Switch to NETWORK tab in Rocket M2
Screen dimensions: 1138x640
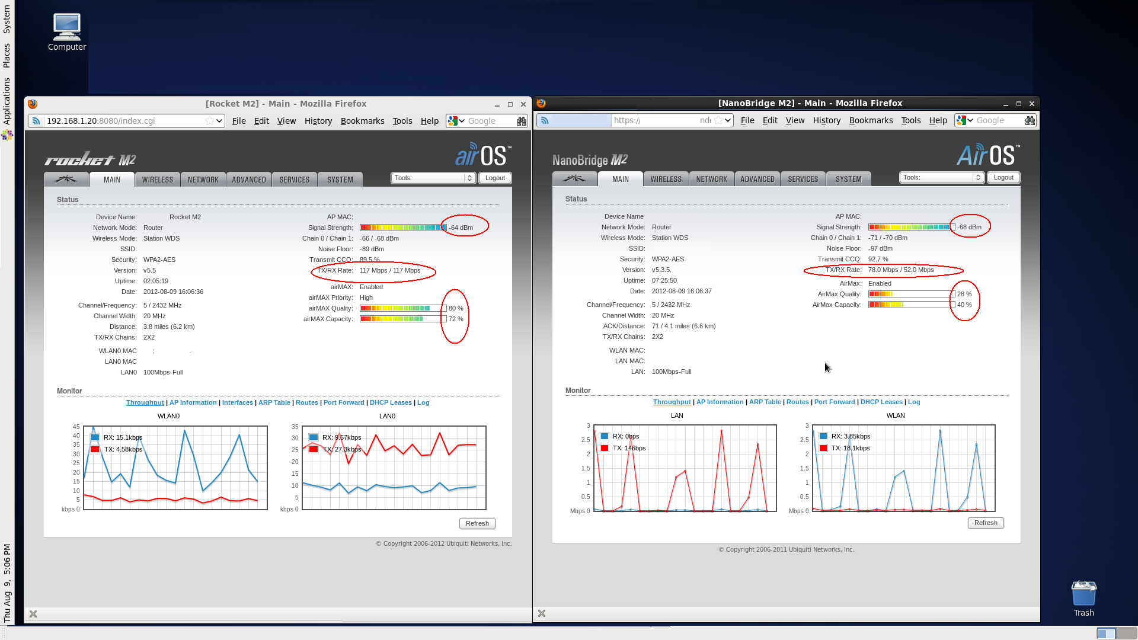click(x=203, y=180)
